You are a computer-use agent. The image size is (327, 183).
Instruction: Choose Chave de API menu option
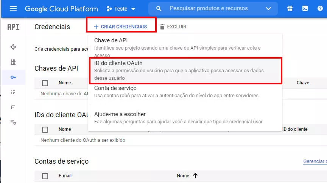pos(185,48)
